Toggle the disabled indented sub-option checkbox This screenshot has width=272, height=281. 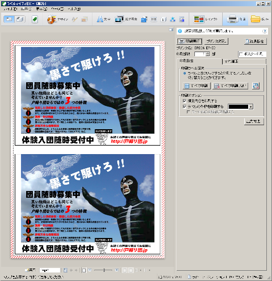[188, 112]
